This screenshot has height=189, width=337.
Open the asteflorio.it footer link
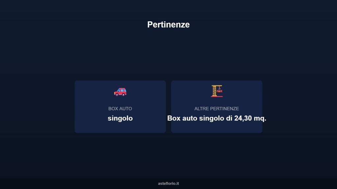168,184
